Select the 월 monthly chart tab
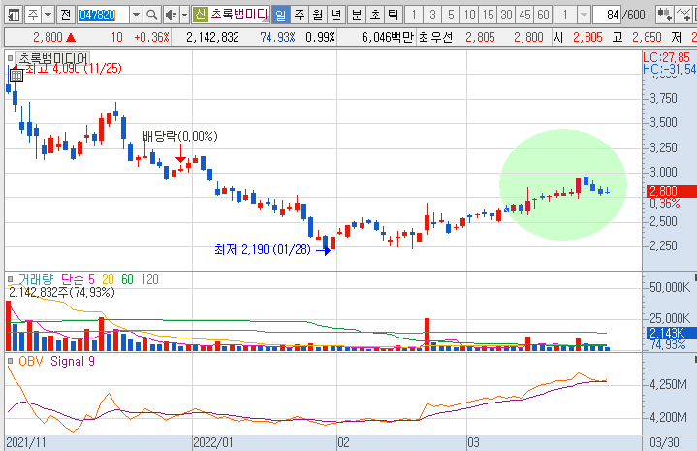 [318, 16]
